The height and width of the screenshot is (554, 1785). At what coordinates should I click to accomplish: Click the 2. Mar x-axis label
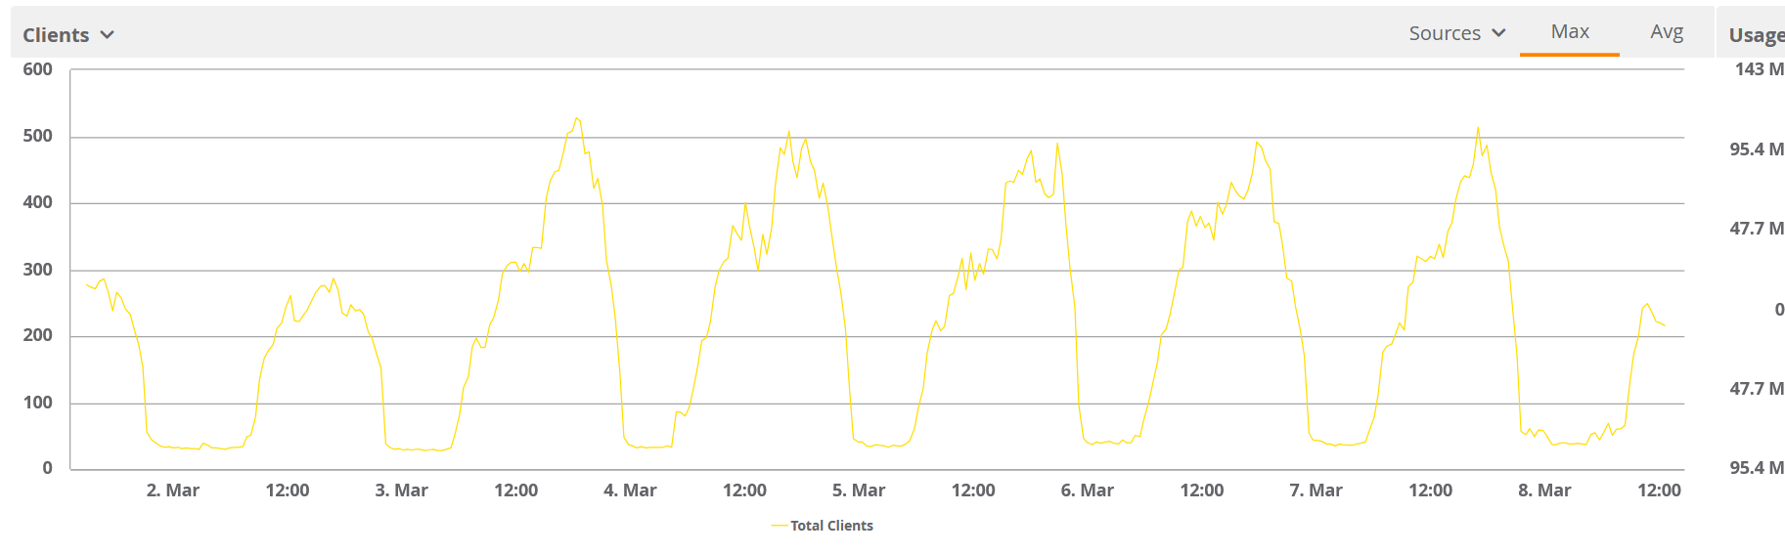[173, 490]
